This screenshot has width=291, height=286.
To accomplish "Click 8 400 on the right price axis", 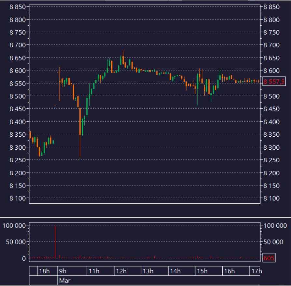I will pos(271,122).
